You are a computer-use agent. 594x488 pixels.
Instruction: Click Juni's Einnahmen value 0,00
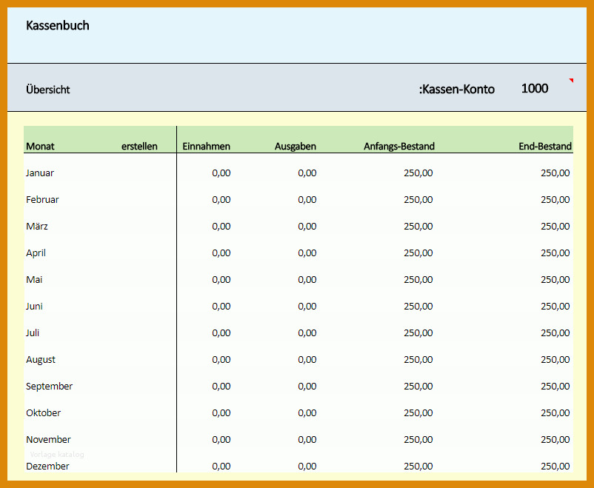[x=221, y=306]
